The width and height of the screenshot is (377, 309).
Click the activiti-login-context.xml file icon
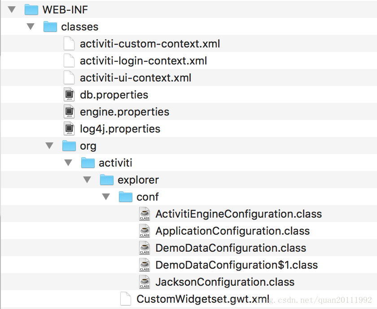click(x=69, y=60)
